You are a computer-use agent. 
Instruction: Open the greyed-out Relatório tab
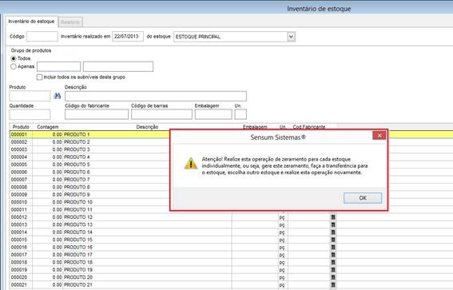coord(70,22)
